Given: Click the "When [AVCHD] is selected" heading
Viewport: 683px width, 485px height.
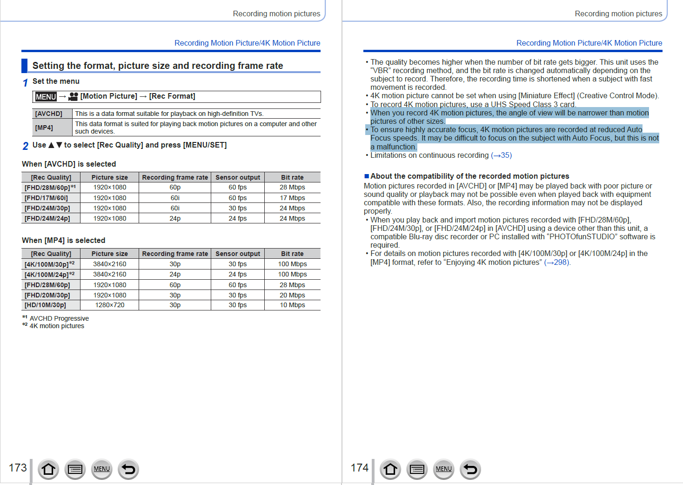Looking at the screenshot, I should click(69, 164).
